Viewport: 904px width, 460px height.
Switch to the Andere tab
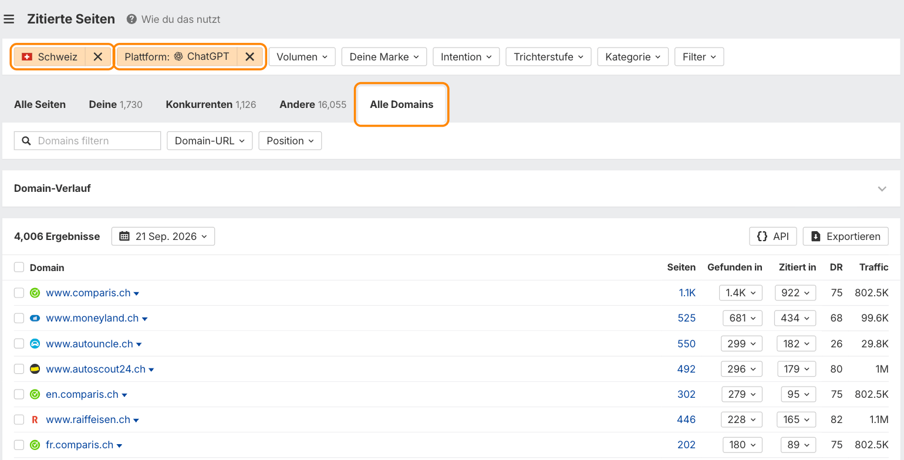click(313, 104)
